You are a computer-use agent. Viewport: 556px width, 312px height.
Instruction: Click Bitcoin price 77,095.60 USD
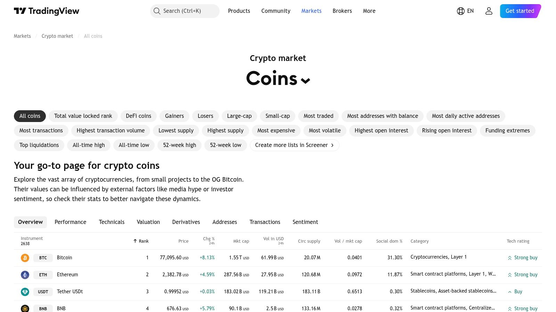click(x=174, y=258)
